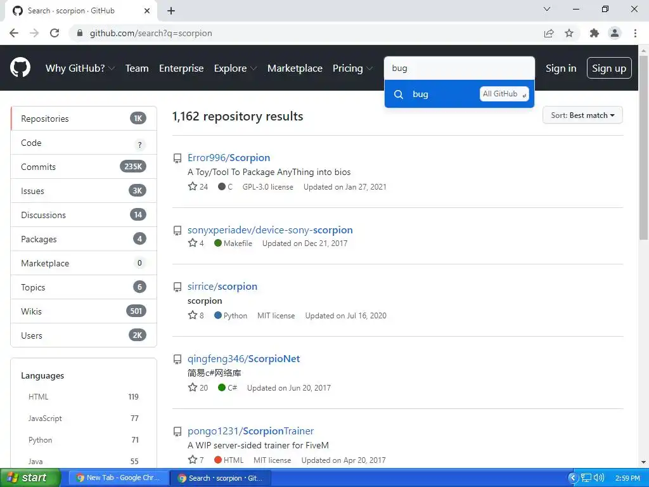This screenshot has height=487, width=649.
Task: Click the star count 4 on device-sony-scorpion
Action: pos(196,243)
